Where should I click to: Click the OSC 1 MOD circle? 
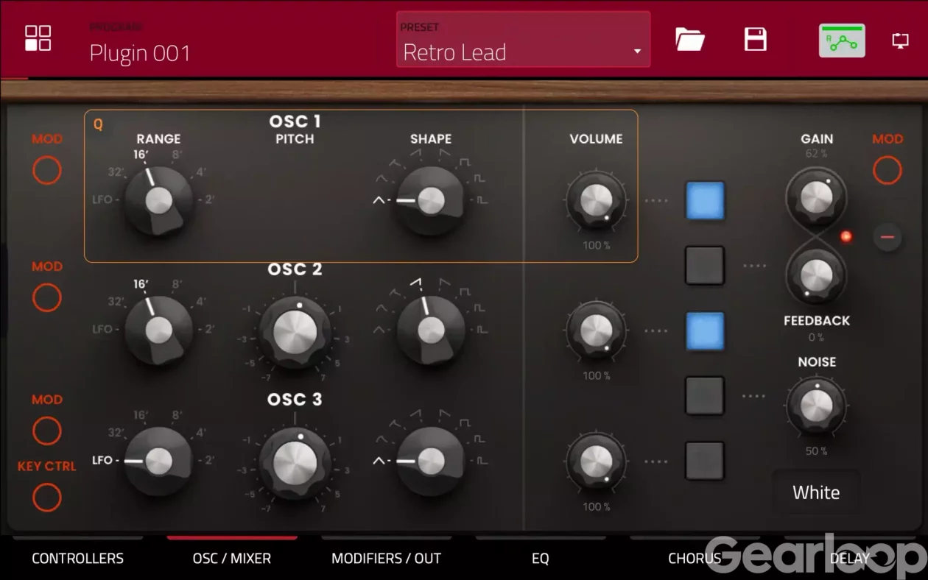46,170
